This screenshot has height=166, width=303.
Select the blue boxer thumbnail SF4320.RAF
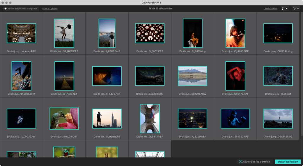coord(235,119)
